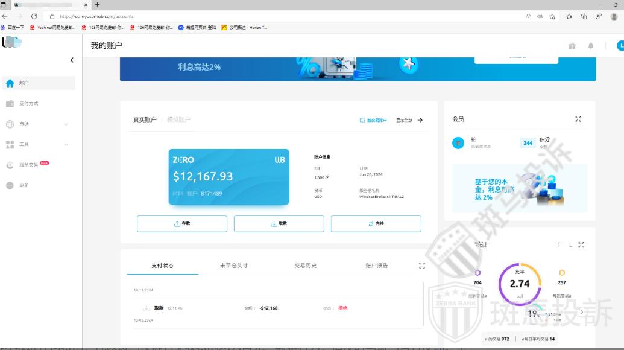This screenshot has height=350, width=624.
Task: Expand the 市场 sidebar submenu
Action: click(66, 124)
